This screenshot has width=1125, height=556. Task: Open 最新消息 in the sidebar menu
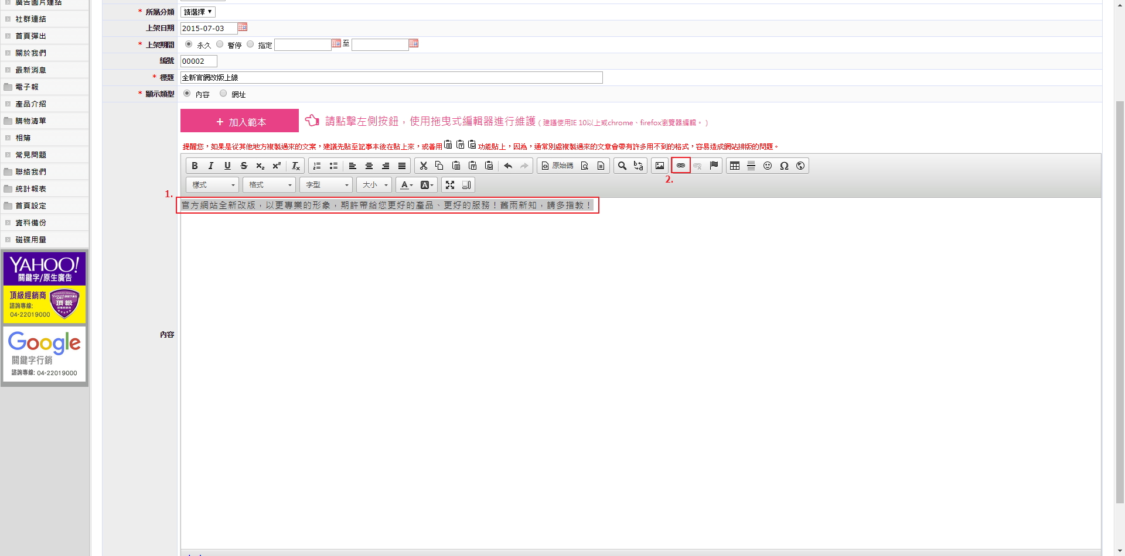30,70
